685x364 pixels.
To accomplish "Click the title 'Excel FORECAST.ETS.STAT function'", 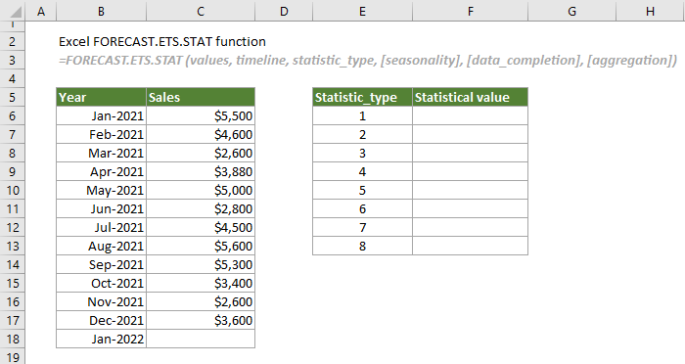I will click(162, 41).
